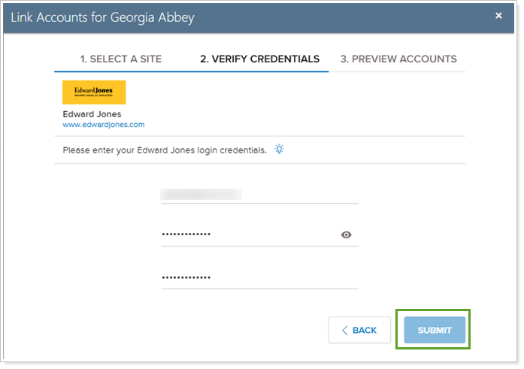524x369 pixels.
Task: Click the lightbulb hint icon
Action: pos(280,149)
